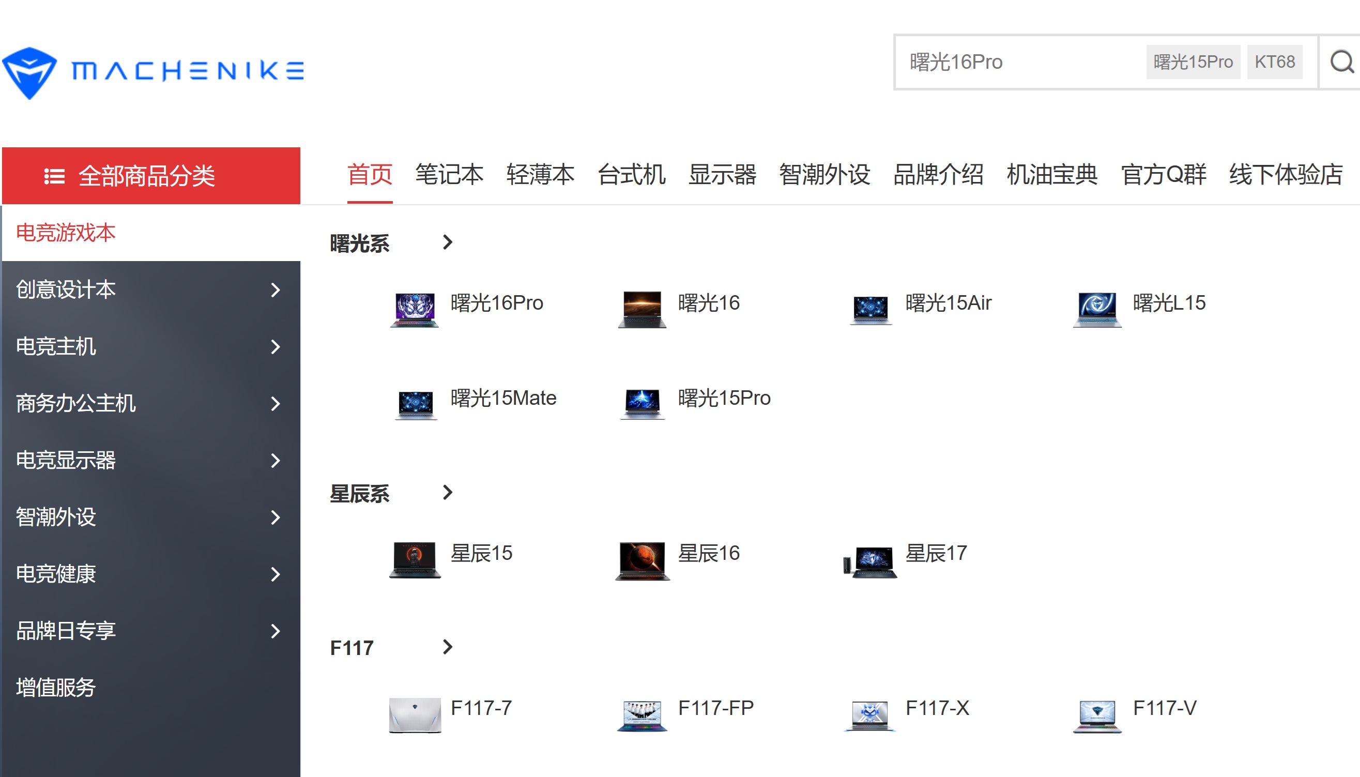Click F117-V product name link

(1165, 709)
